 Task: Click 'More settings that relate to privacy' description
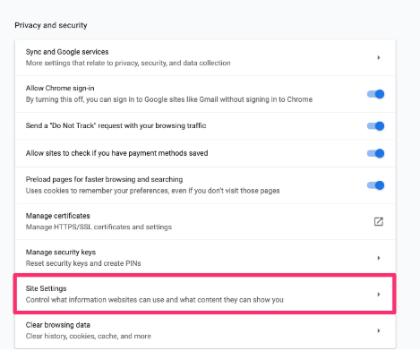128,63
